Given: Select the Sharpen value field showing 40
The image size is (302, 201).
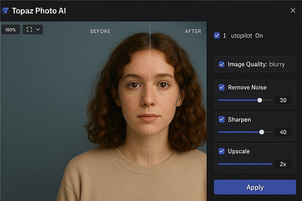Looking at the screenshot, I should click(283, 132).
